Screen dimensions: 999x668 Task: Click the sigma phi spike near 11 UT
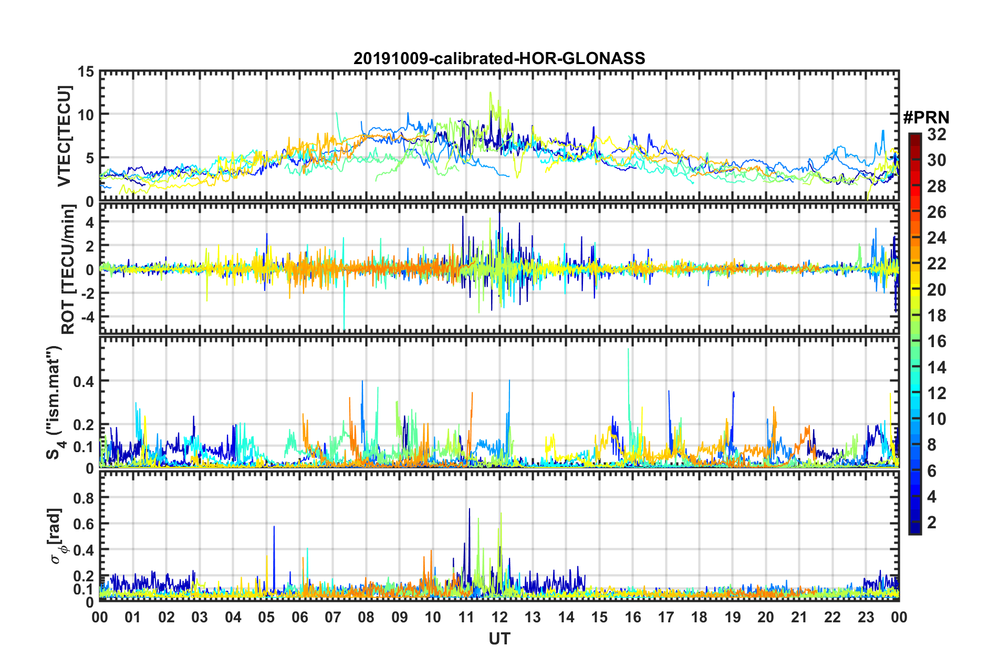(x=469, y=509)
